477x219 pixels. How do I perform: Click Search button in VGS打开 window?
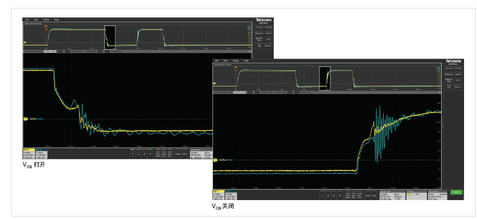pos(268,33)
